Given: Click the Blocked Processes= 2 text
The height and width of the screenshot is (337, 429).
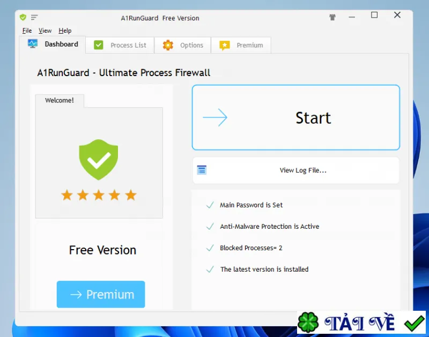Looking at the screenshot, I should click(251, 248).
